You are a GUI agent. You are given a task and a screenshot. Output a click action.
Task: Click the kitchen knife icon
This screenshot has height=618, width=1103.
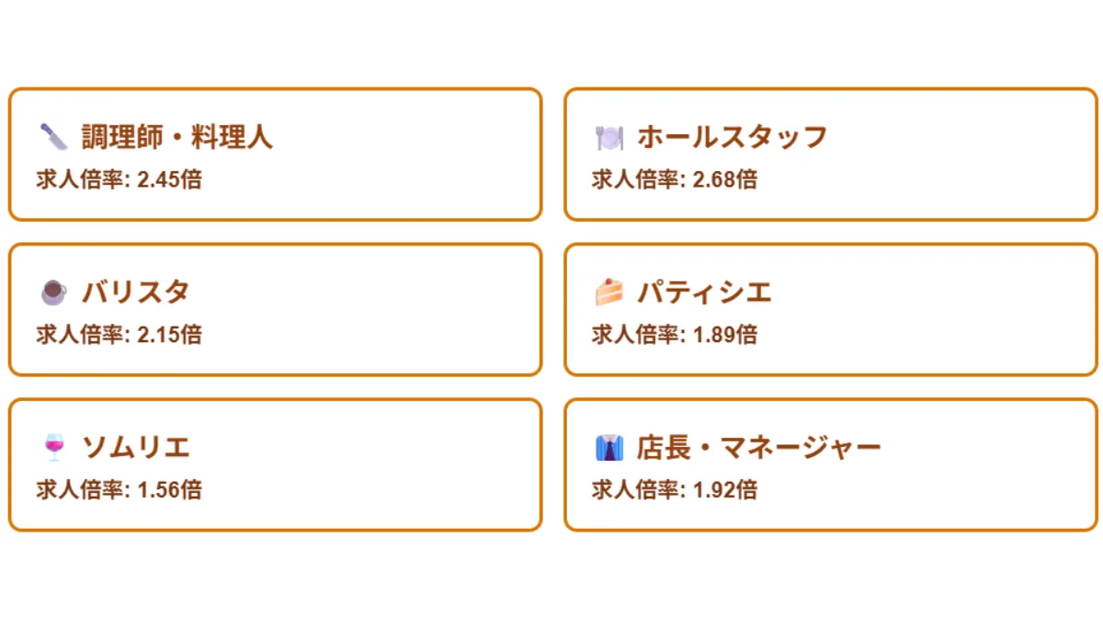(x=54, y=137)
